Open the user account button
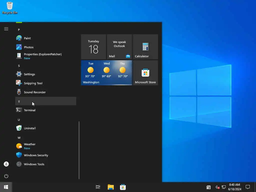 (x=6, y=164)
